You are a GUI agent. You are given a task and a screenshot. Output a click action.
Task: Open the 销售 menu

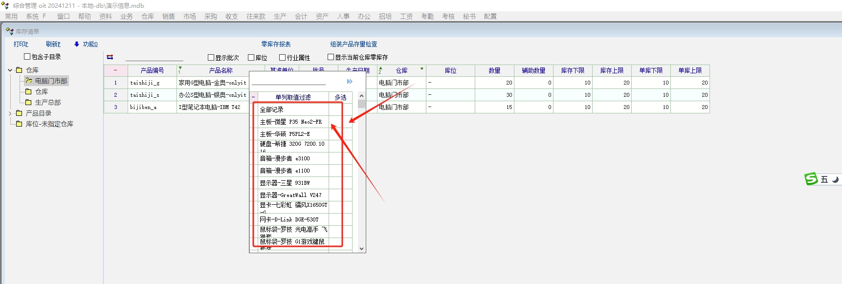point(169,17)
